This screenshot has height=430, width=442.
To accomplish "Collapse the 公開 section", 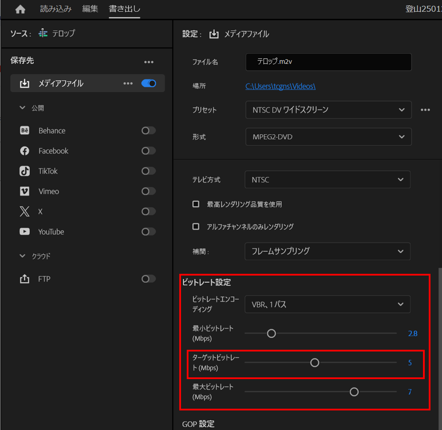I will tap(22, 108).
